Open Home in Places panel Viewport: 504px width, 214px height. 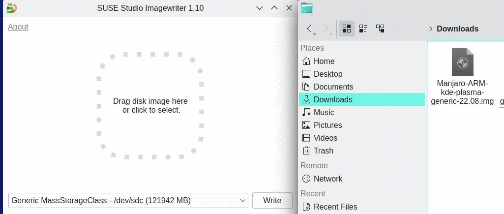[x=361, y=61]
